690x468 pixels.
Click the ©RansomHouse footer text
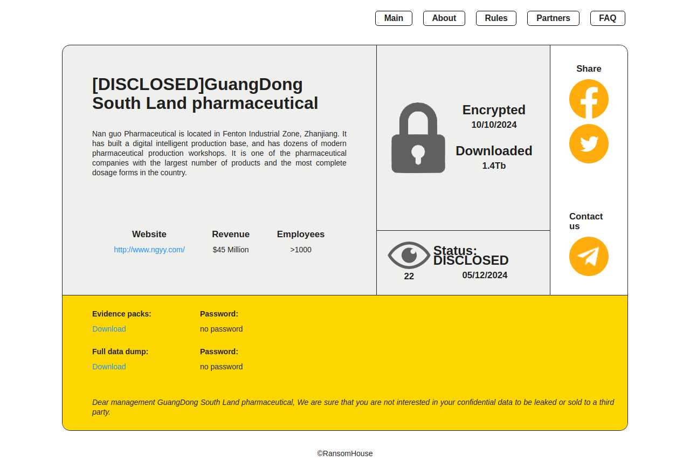click(345, 453)
